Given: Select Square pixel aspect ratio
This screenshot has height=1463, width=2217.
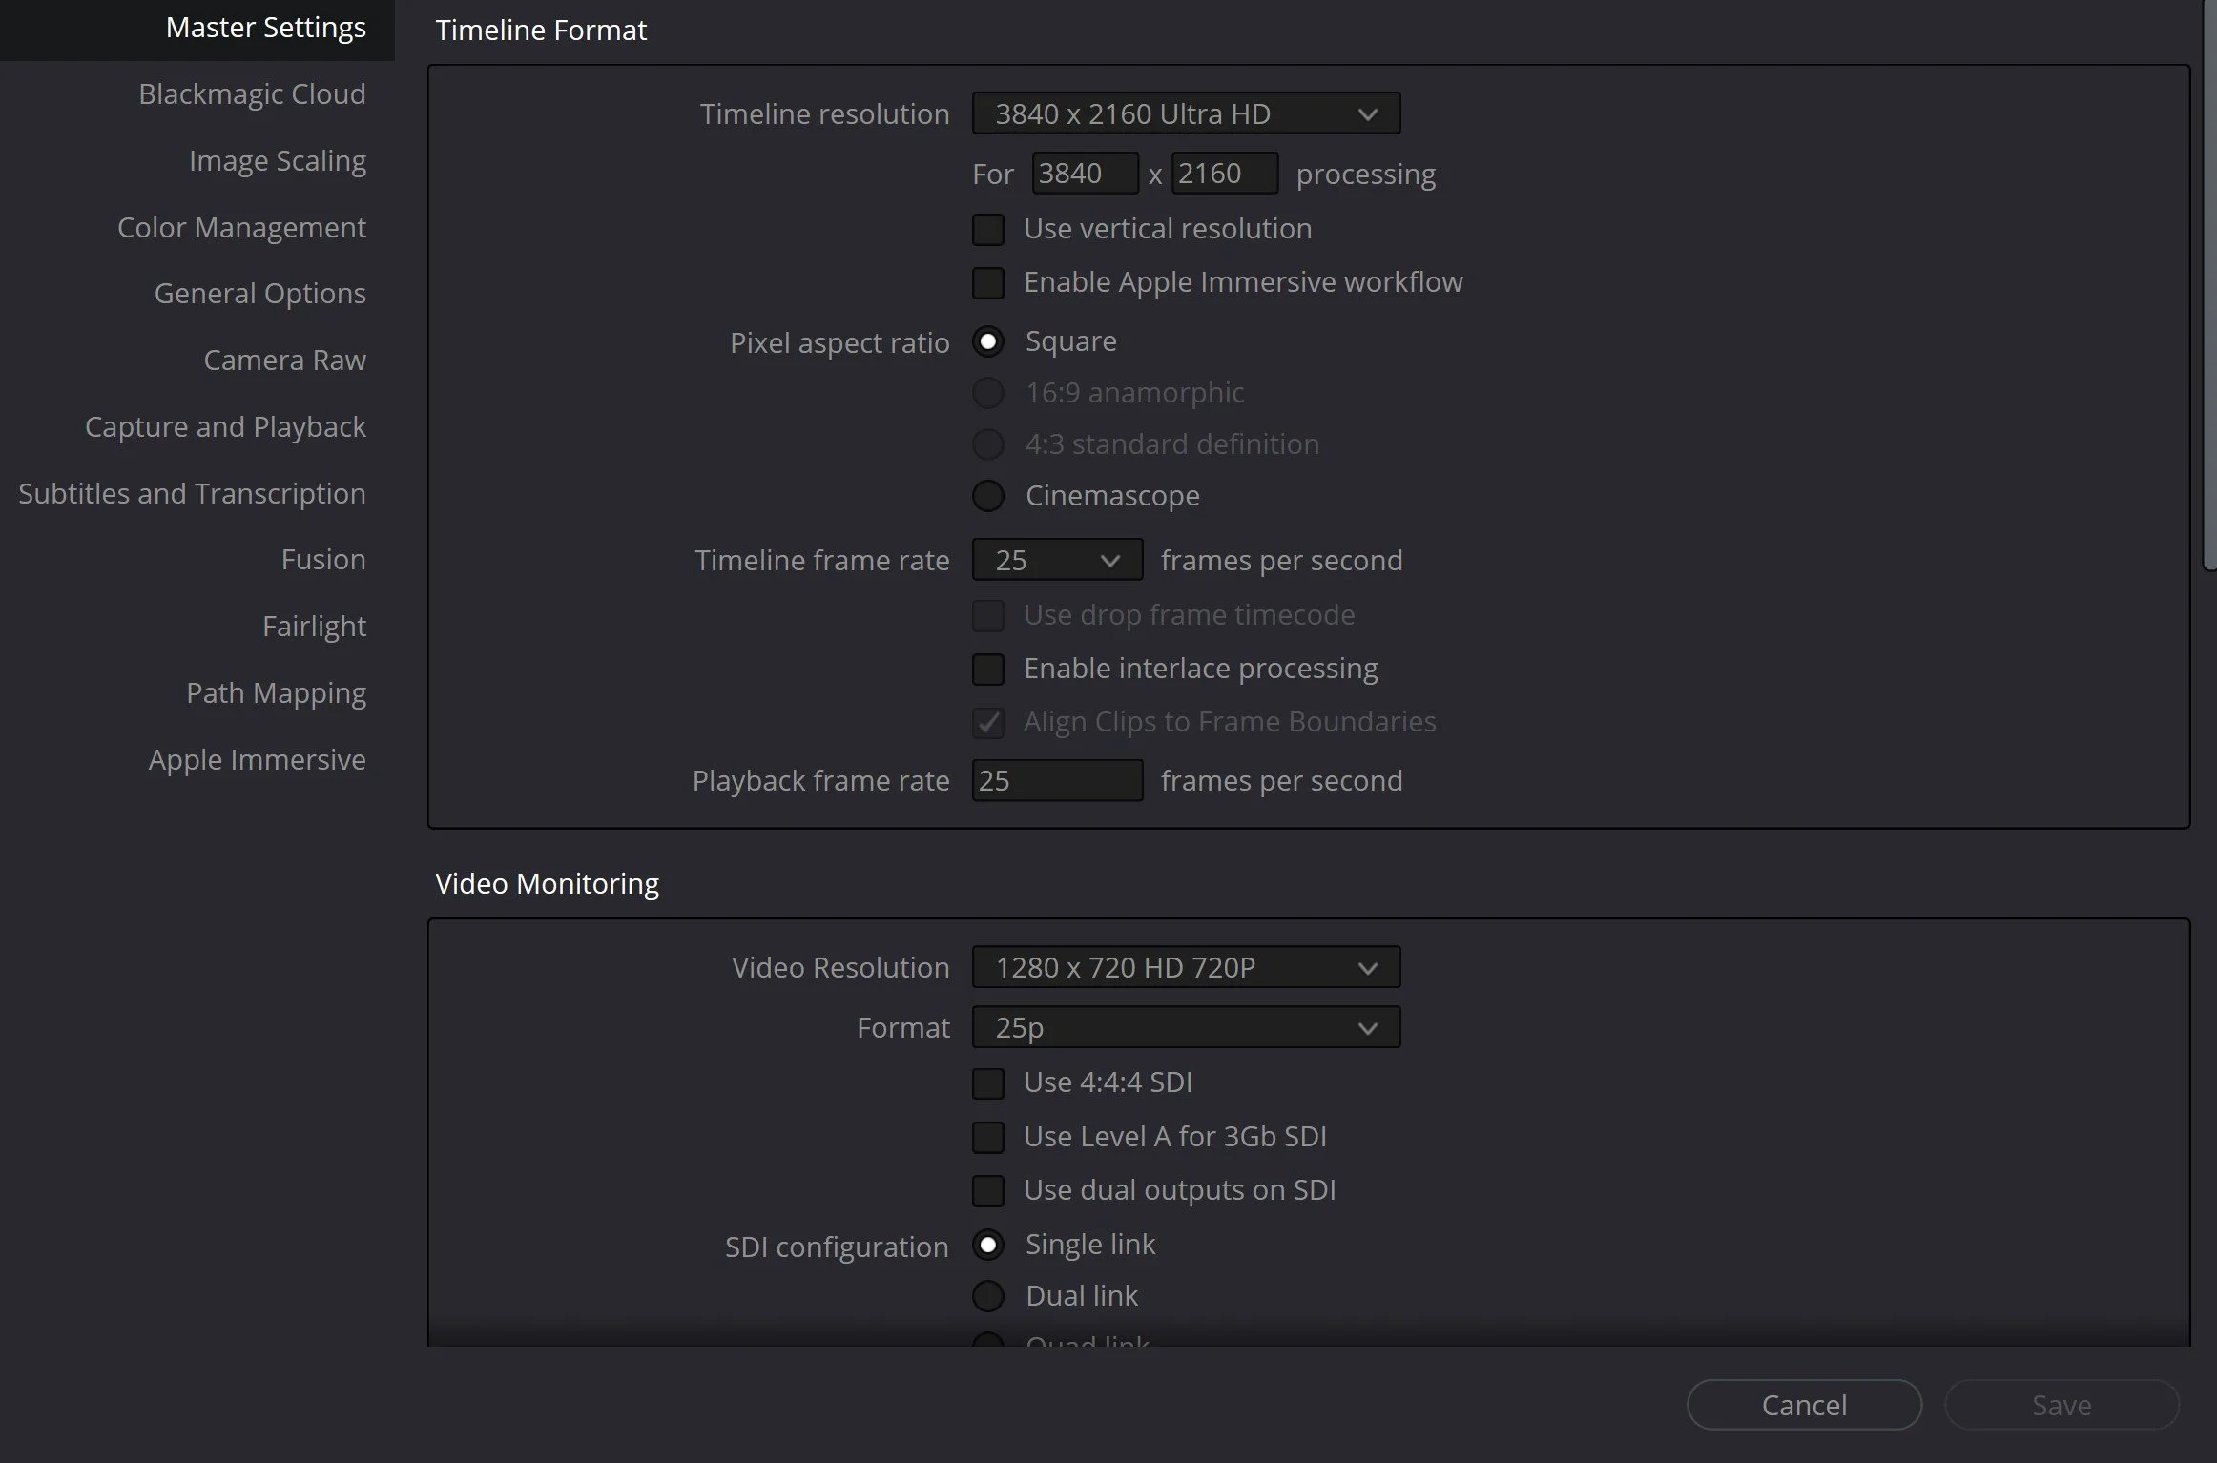Looking at the screenshot, I should pyautogui.click(x=988, y=341).
